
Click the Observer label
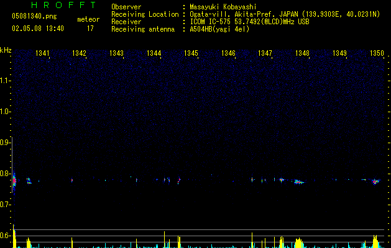point(126,7)
